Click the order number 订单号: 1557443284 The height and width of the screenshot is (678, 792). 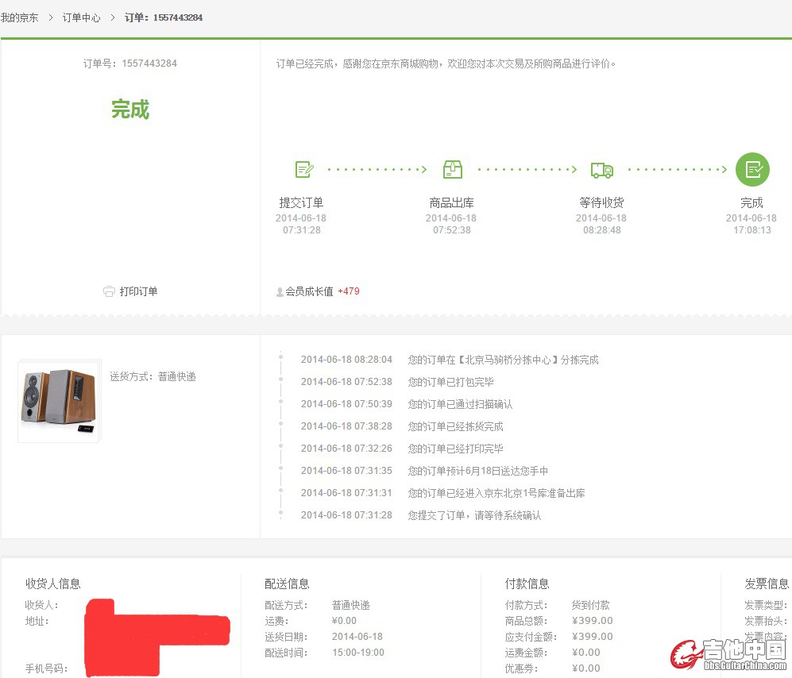point(129,63)
